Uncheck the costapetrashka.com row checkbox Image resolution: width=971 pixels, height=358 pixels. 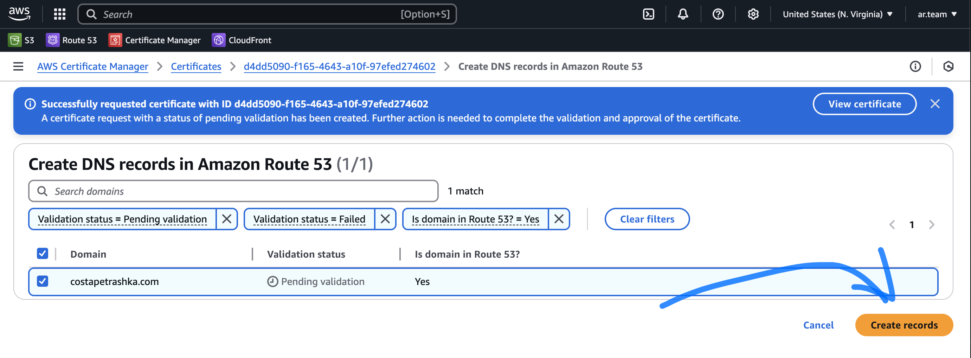coord(43,281)
